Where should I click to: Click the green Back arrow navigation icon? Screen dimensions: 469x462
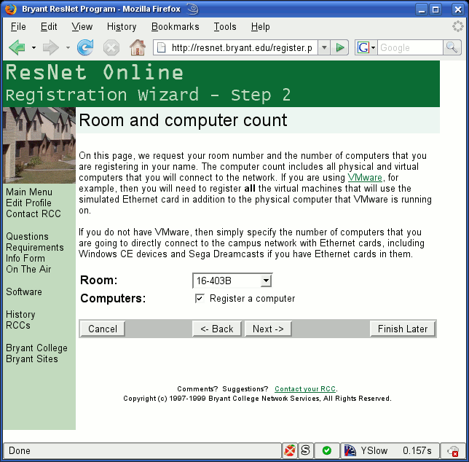[x=17, y=47]
